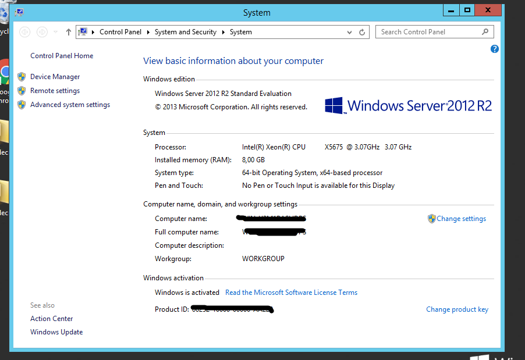Click the Back navigation arrow
525x360 pixels.
click(25, 32)
